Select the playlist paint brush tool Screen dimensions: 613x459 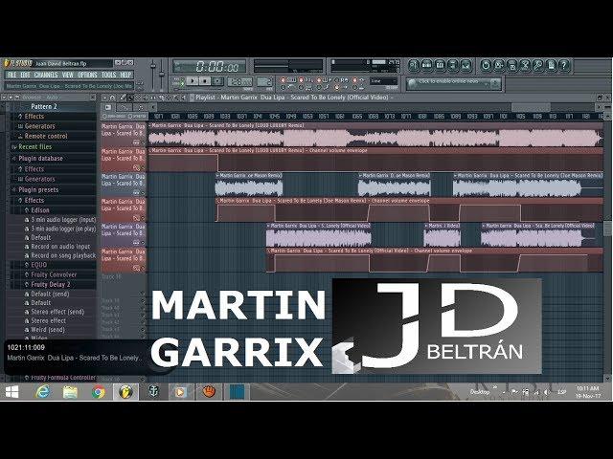point(130,98)
